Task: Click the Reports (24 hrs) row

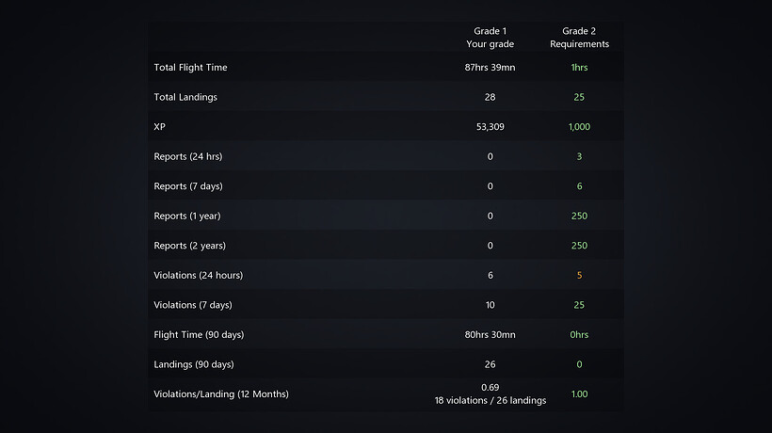Action: 386,156
